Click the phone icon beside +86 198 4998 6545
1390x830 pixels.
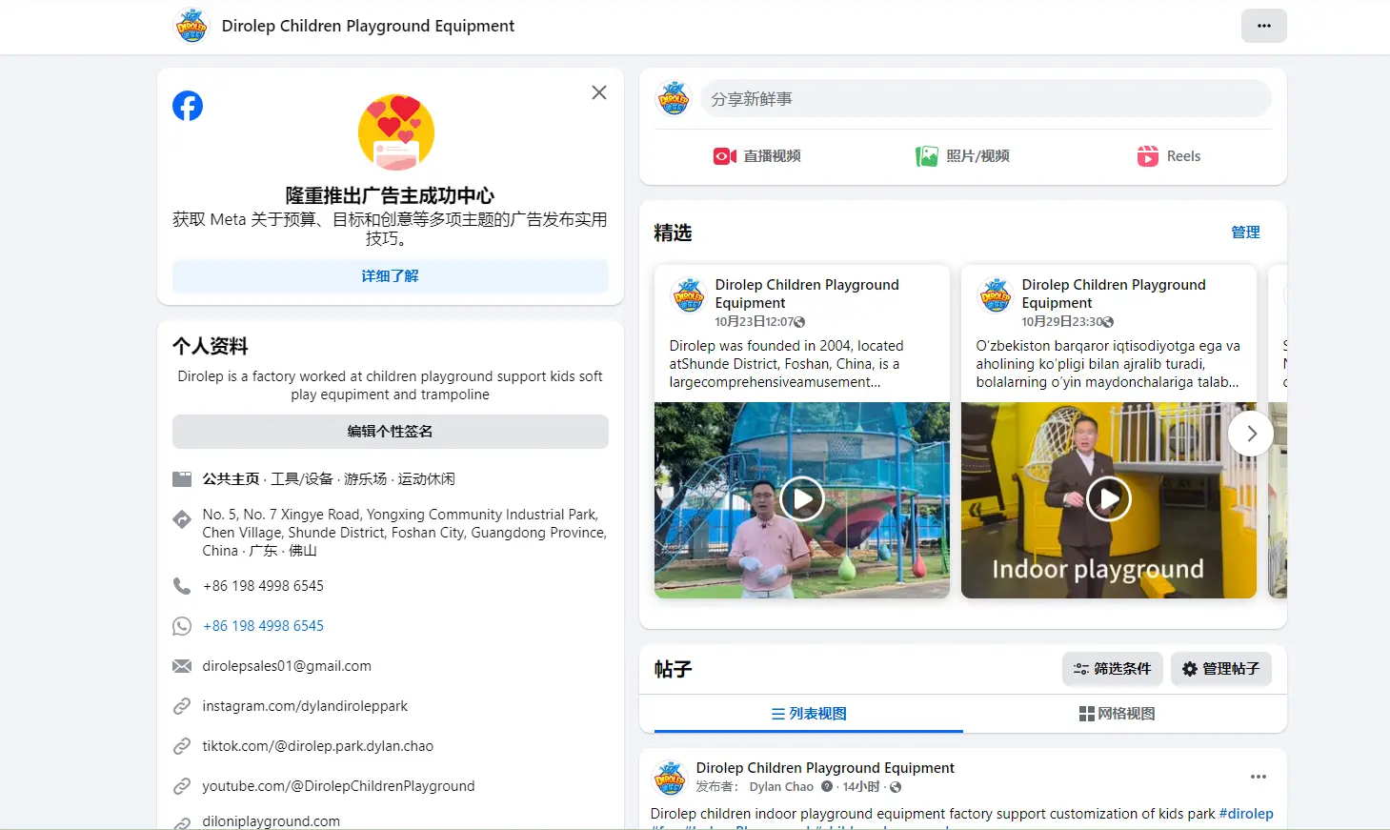182,585
